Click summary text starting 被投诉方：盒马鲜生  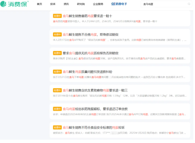tap(120, 133)
